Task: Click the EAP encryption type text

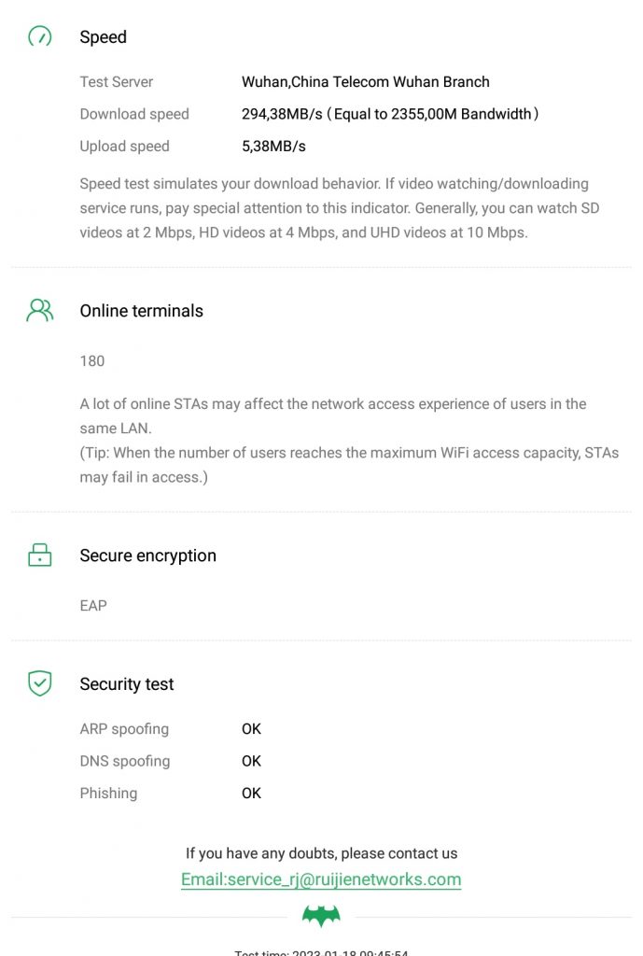Action: point(93,606)
